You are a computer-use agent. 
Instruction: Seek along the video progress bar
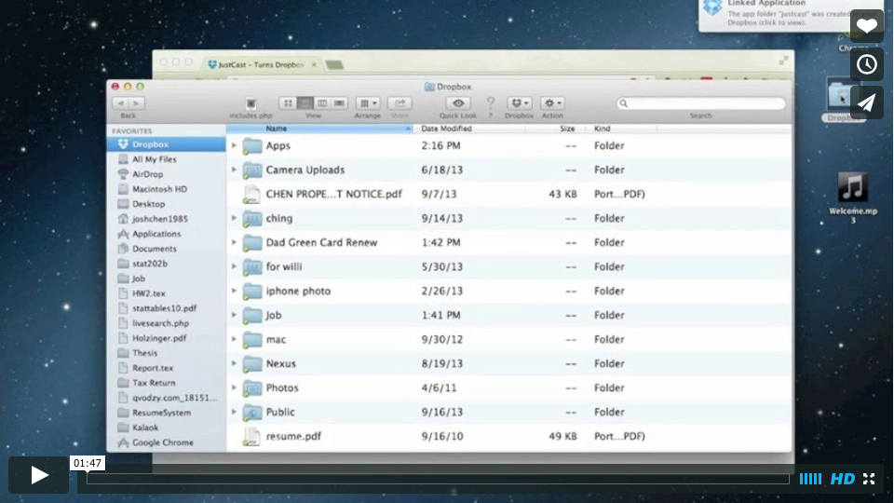(438, 479)
